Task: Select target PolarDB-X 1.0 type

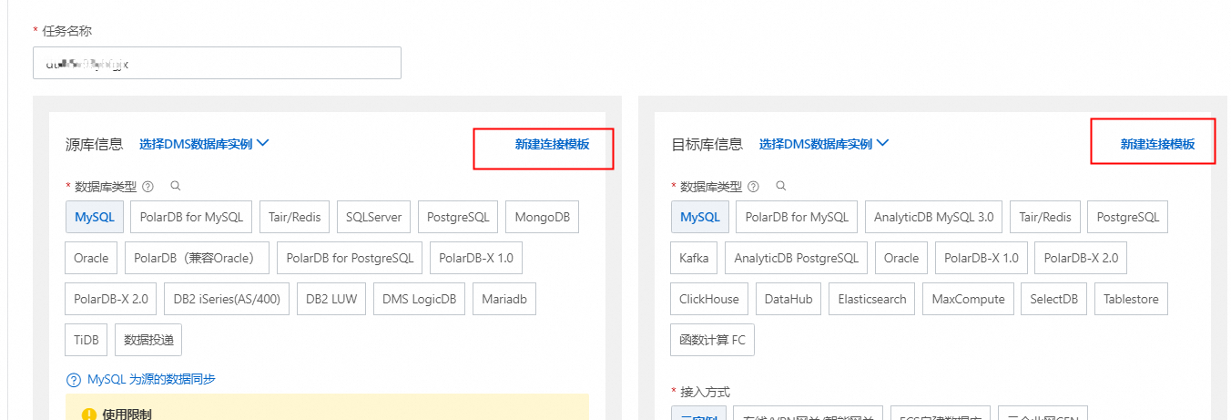Action: [x=982, y=258]
